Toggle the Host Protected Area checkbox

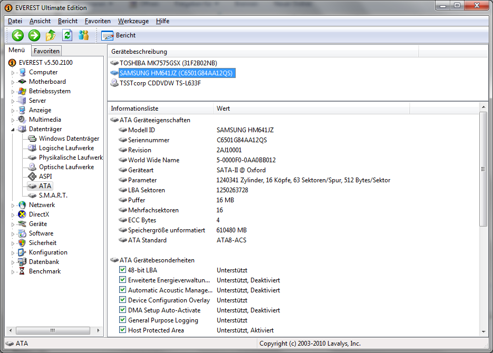[123, 330]
